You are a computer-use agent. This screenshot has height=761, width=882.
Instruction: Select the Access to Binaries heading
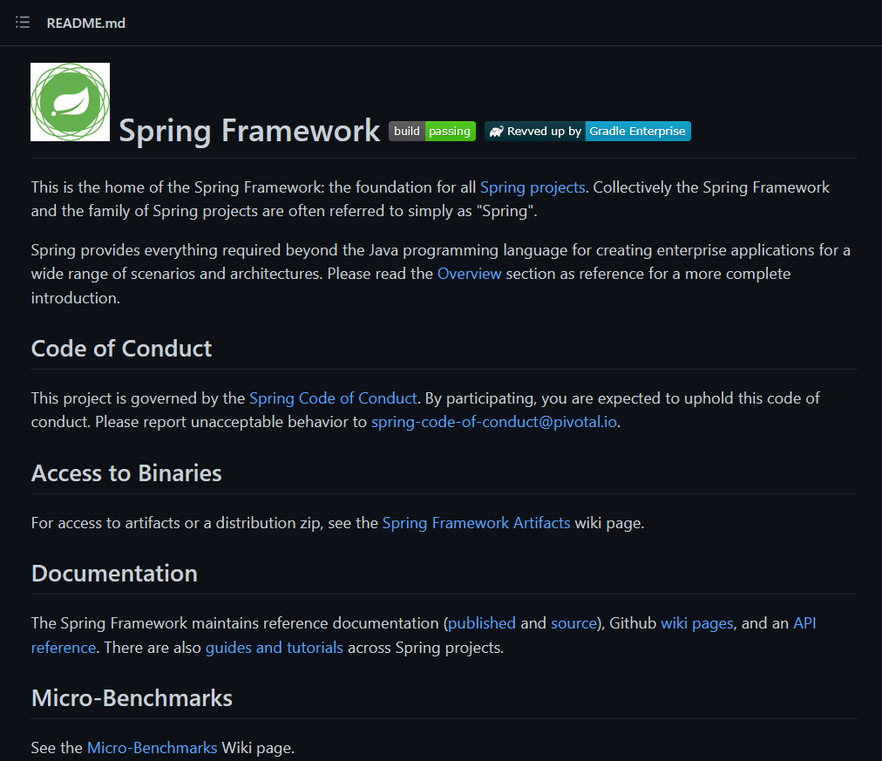pyautogui.click(x=126, y=473)
